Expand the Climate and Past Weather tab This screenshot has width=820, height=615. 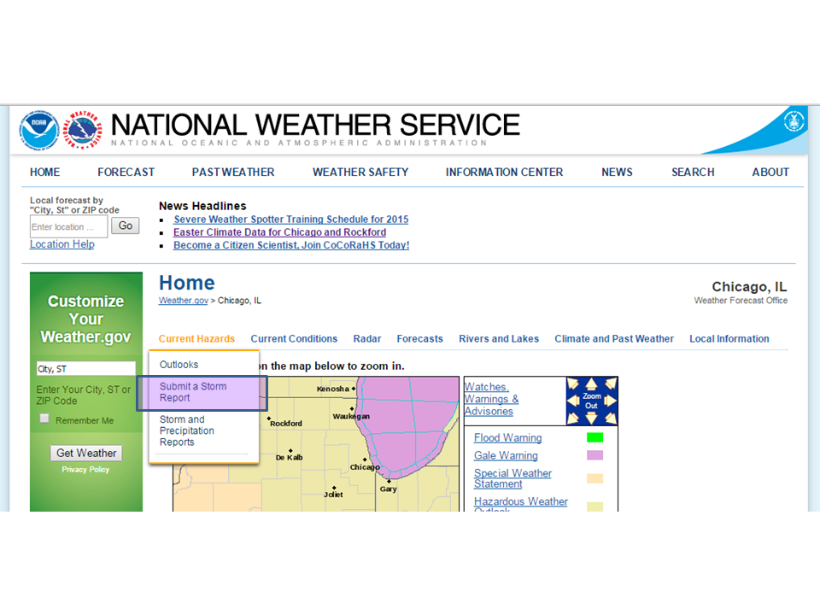[x=614, y=339]
